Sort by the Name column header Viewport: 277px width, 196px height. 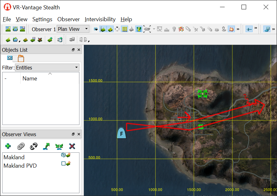tap(50, 78)
